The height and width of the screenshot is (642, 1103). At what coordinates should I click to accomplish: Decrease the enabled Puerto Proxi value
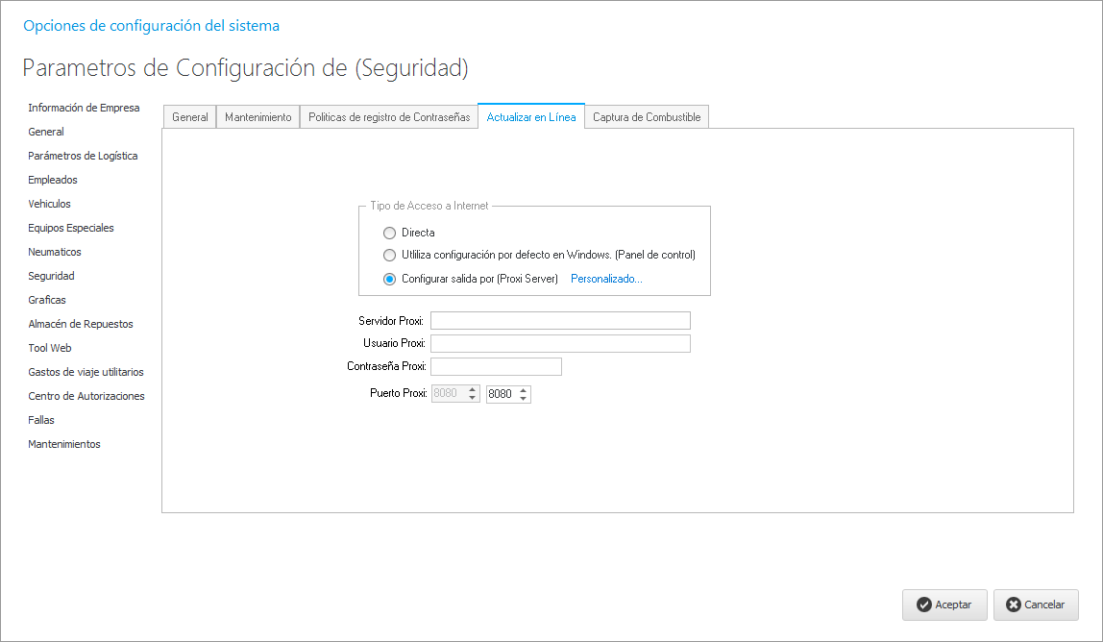tap(523, 398)
